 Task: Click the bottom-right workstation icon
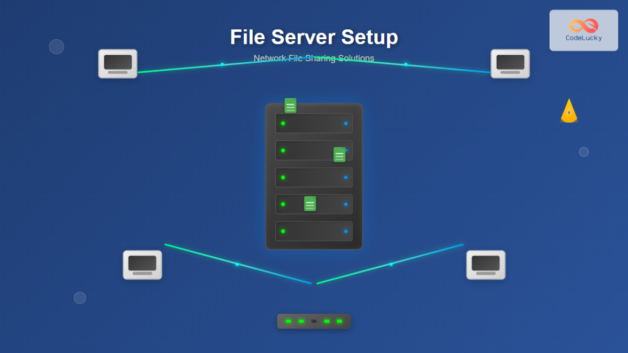[486, 265]
